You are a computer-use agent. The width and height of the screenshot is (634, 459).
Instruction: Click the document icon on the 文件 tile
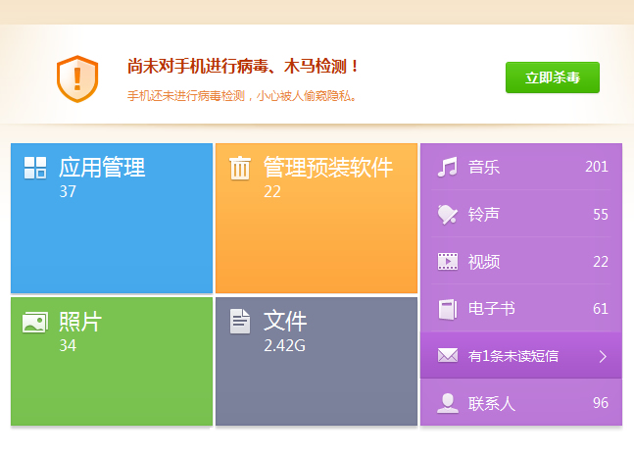coord(240,322)
